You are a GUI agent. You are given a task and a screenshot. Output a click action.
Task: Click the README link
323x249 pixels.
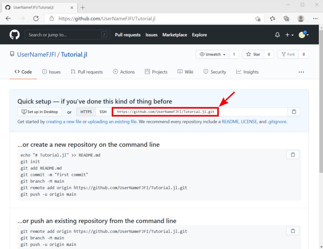(x=230, y=122)
